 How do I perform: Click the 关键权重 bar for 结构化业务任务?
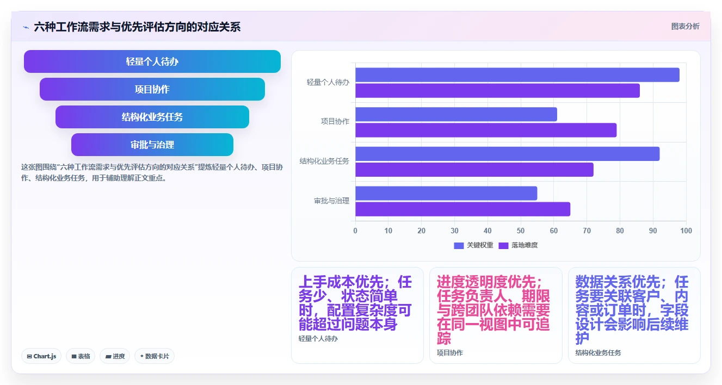pyautogui.click(x=507, y=154)
